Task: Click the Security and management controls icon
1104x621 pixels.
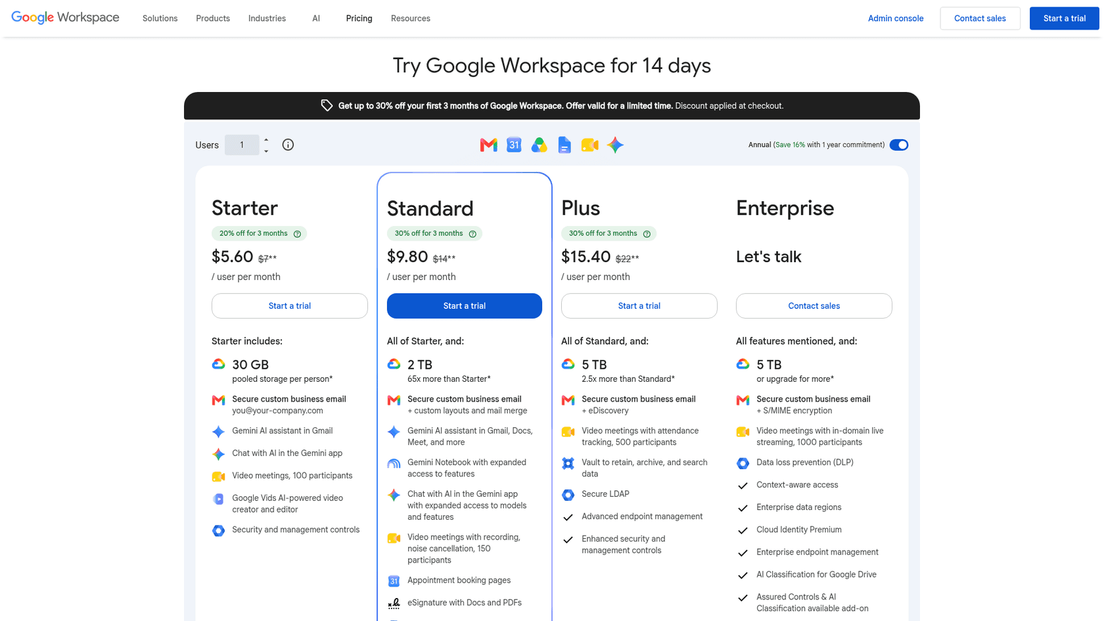Action: (x=218, y=530)
